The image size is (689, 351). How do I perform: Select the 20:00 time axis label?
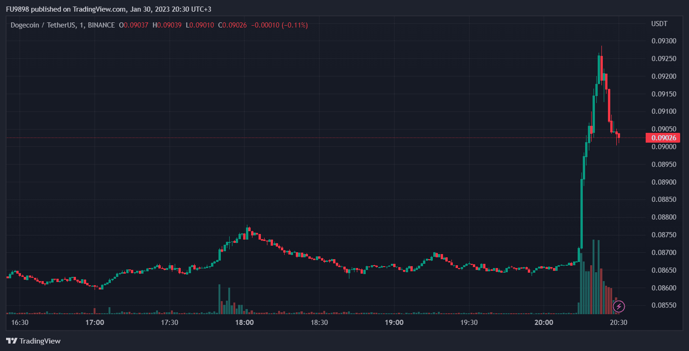[544, 322]
